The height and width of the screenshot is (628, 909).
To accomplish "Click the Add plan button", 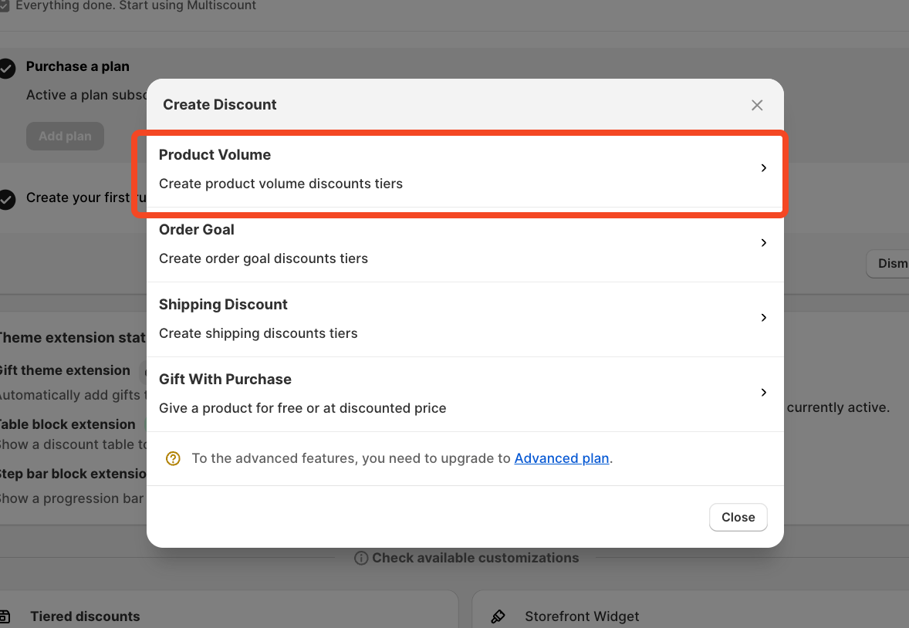I will pos(65,137).
